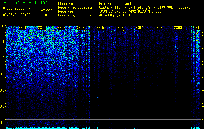Click time marker 2301
Screen dimensions: 204x129
(x=22, y=28)
